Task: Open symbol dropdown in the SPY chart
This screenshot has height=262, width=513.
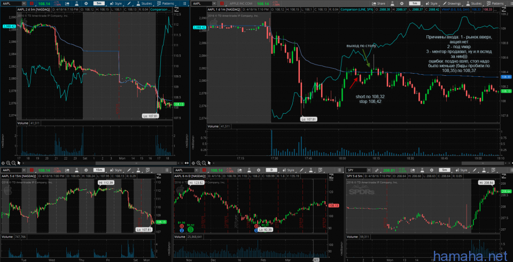Action: click(369, 170)
